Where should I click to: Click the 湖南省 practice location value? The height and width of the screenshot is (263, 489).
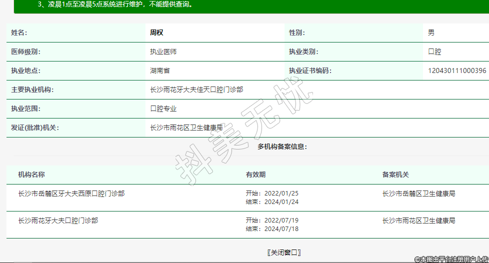pos(160,70)
